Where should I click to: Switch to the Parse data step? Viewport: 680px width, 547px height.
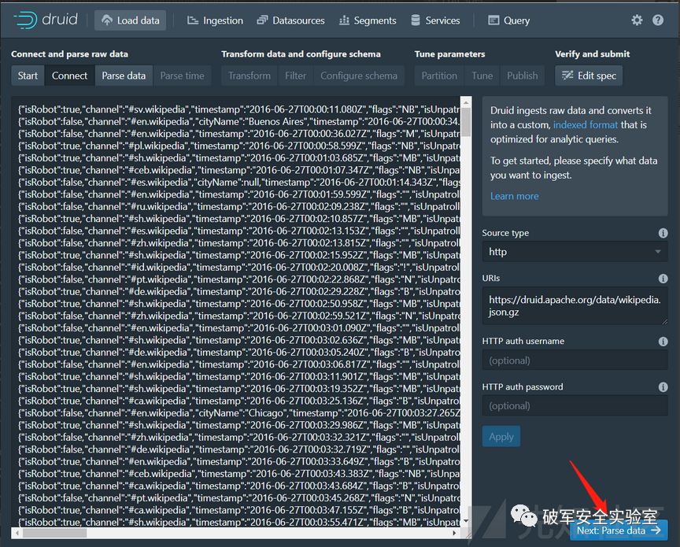pyautogui.click(x=124, y=76)
